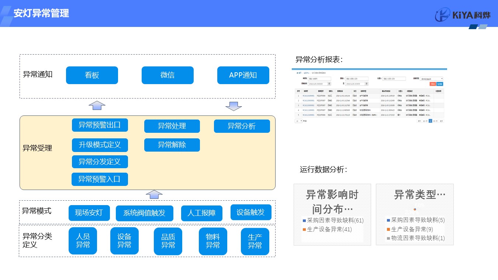The height and width of the screenshot is (280, 498).
Task: Click the downward arrow below APP通知
Action: pos(234,106)
